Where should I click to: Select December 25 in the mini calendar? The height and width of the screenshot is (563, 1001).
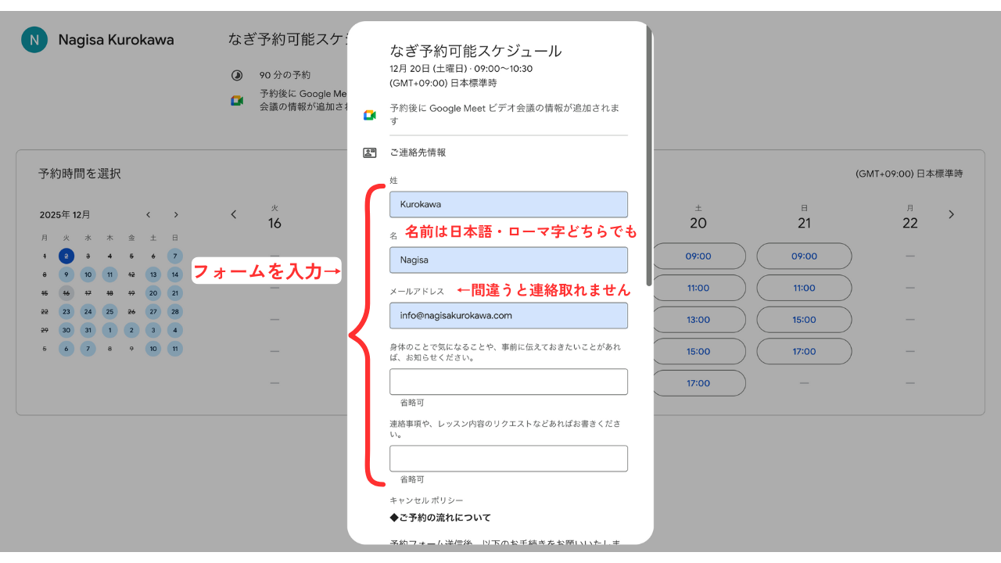[x=109, y=311]
